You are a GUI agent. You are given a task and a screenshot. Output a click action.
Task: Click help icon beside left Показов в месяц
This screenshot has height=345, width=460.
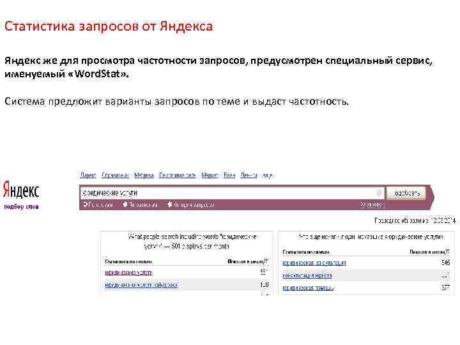(x=266, y=261)
